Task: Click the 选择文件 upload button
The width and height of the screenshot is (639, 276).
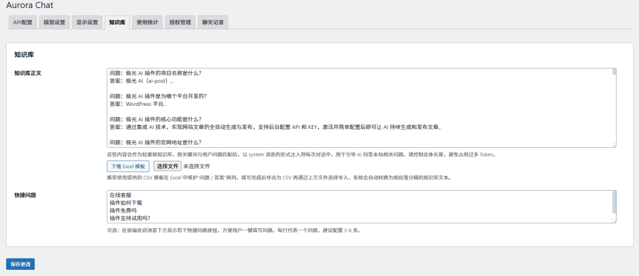Action: pyautogui.click(x=167, y=166)
